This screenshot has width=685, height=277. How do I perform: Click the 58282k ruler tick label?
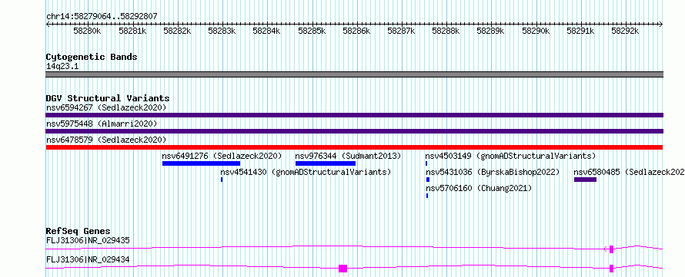(x=177, y=31)
